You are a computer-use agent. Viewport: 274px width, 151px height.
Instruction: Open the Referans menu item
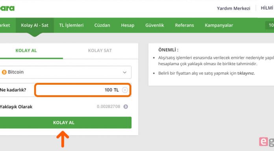pos(185,25)
